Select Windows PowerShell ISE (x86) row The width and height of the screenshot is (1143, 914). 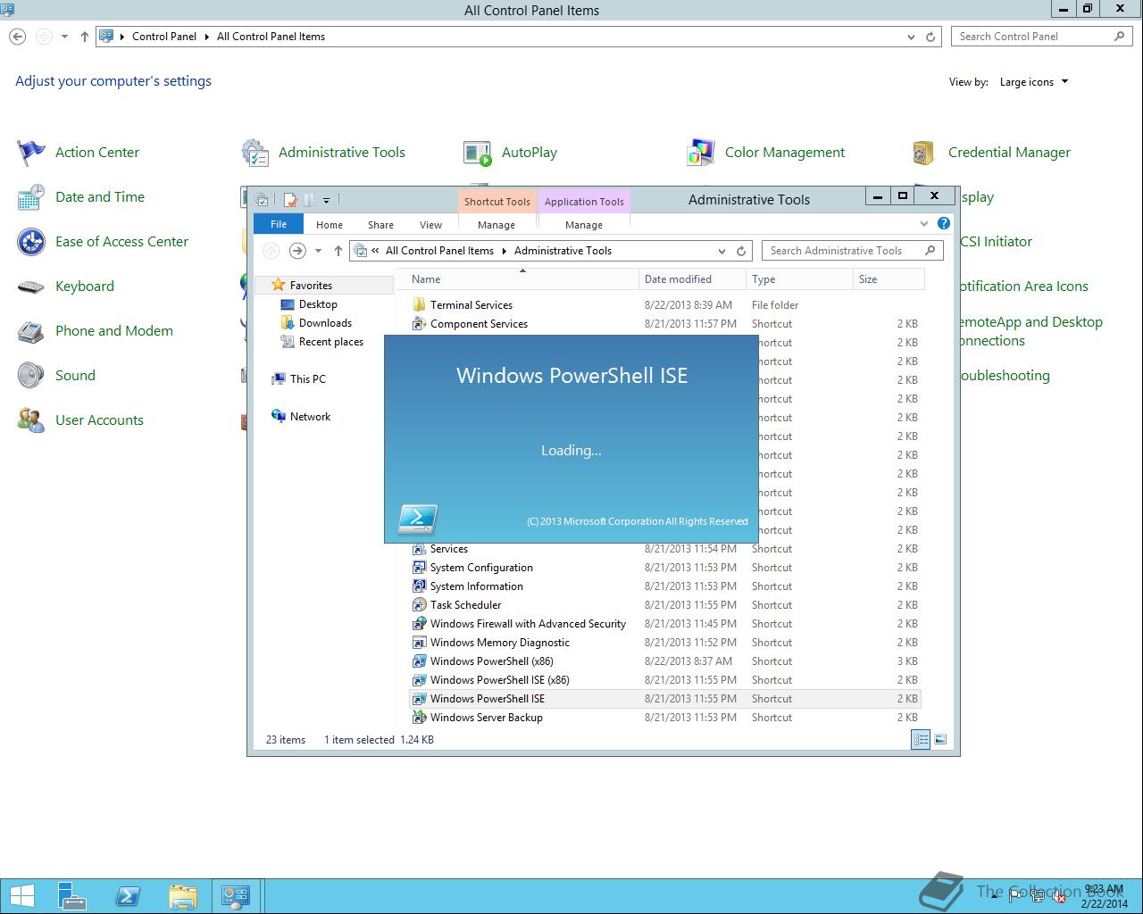coord(664,680)
